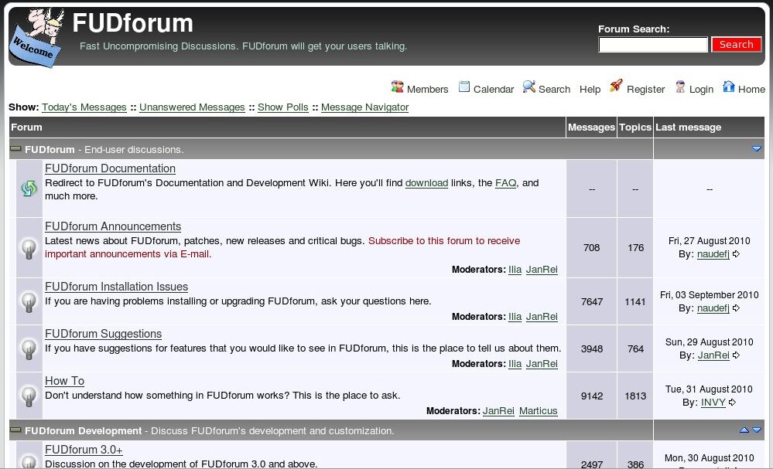
Task: Open Today's Messages
Action: (x=84, y=107)
